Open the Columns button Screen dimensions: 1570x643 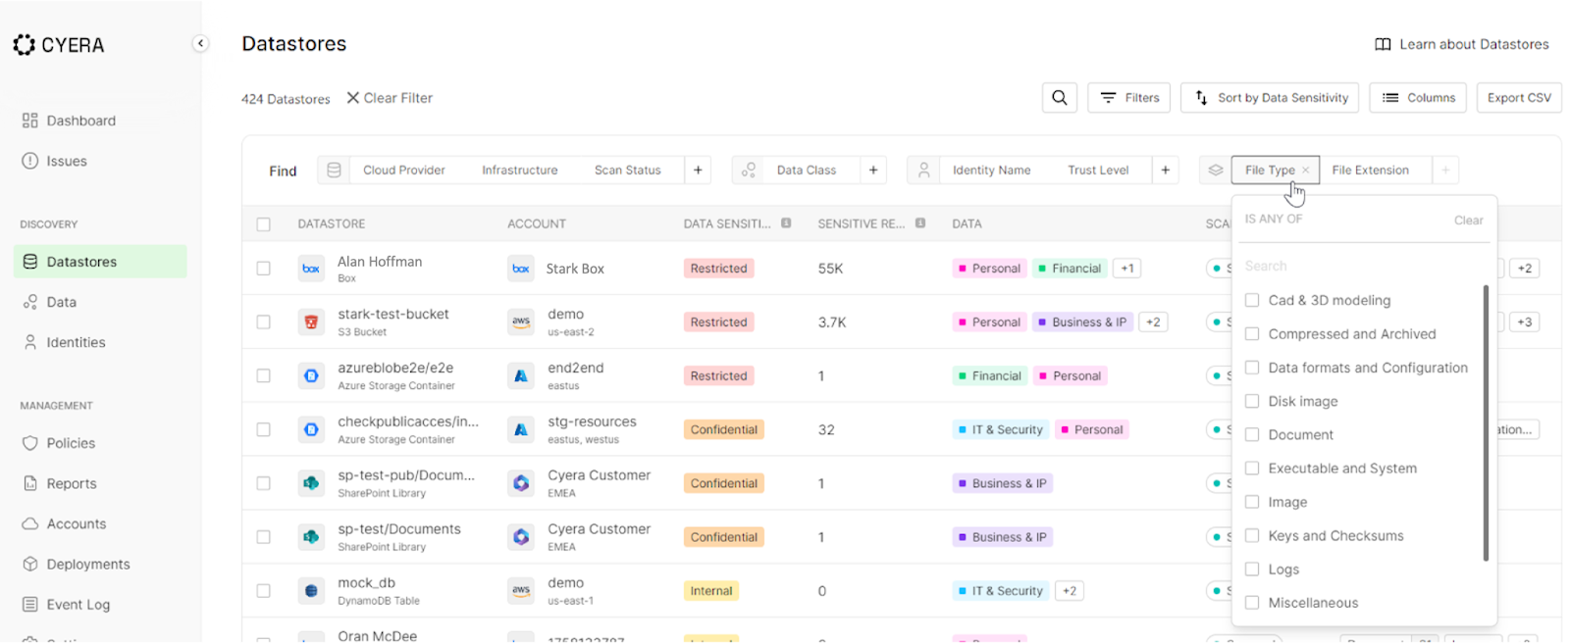tap(1419, 98)
